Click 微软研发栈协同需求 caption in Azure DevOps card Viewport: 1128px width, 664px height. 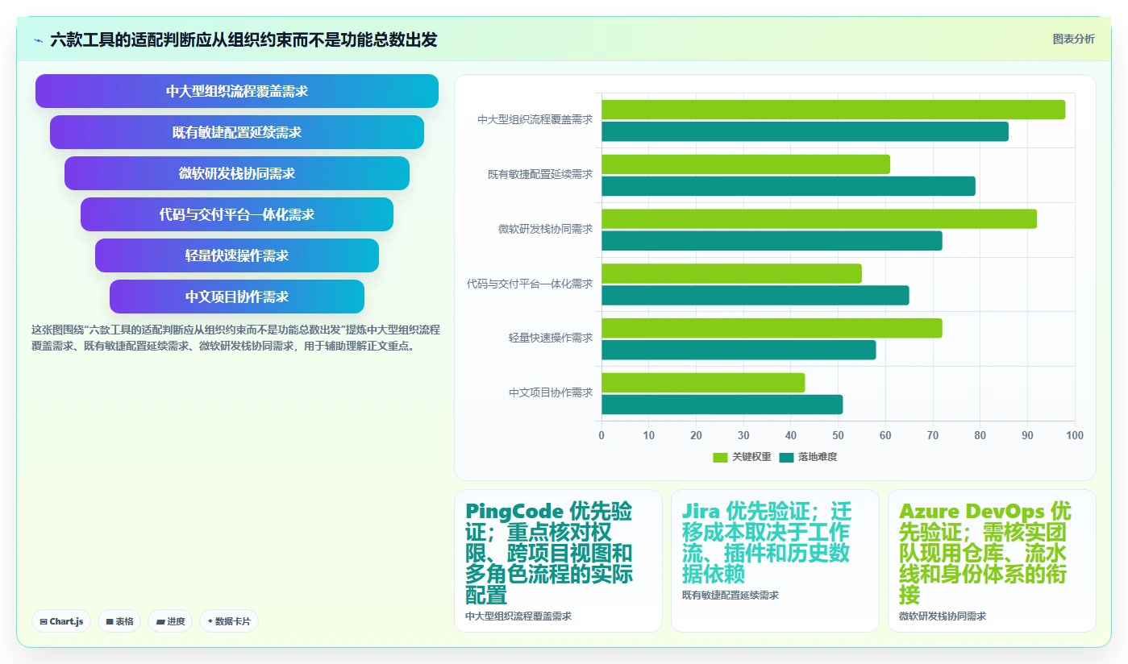[x=942, y=616]
